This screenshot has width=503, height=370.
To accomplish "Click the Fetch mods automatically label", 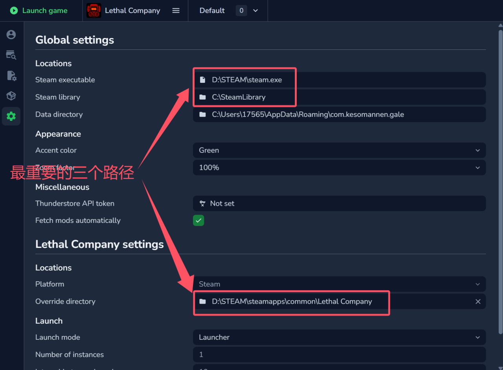I will point(78,221).
